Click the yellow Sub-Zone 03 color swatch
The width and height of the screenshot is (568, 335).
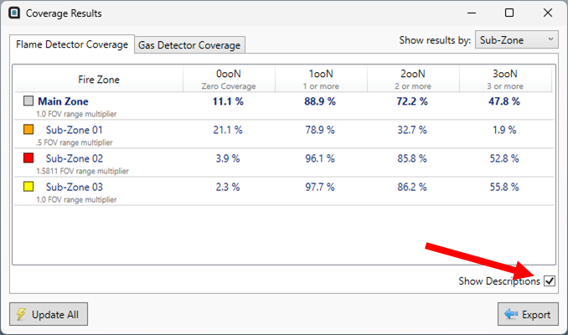(x=28, y=187)
